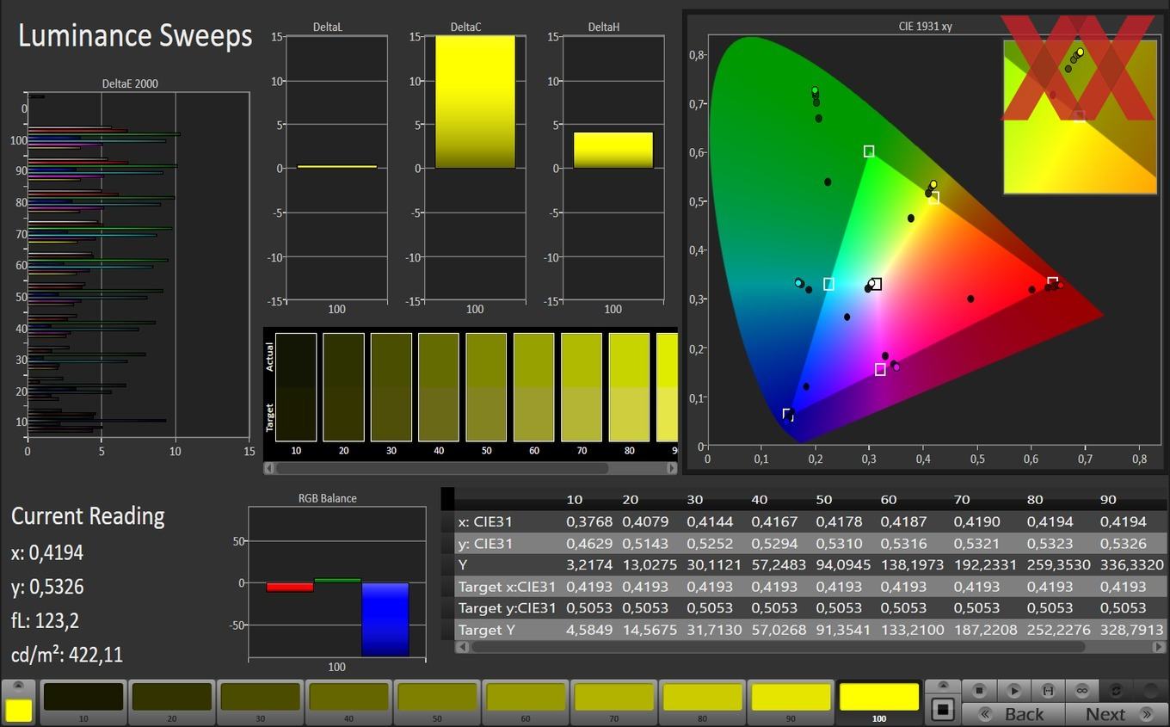Viewport: 1170px width, 727px height.
Task: Go Back to the previous page
Action: [x=1013, y=714]
